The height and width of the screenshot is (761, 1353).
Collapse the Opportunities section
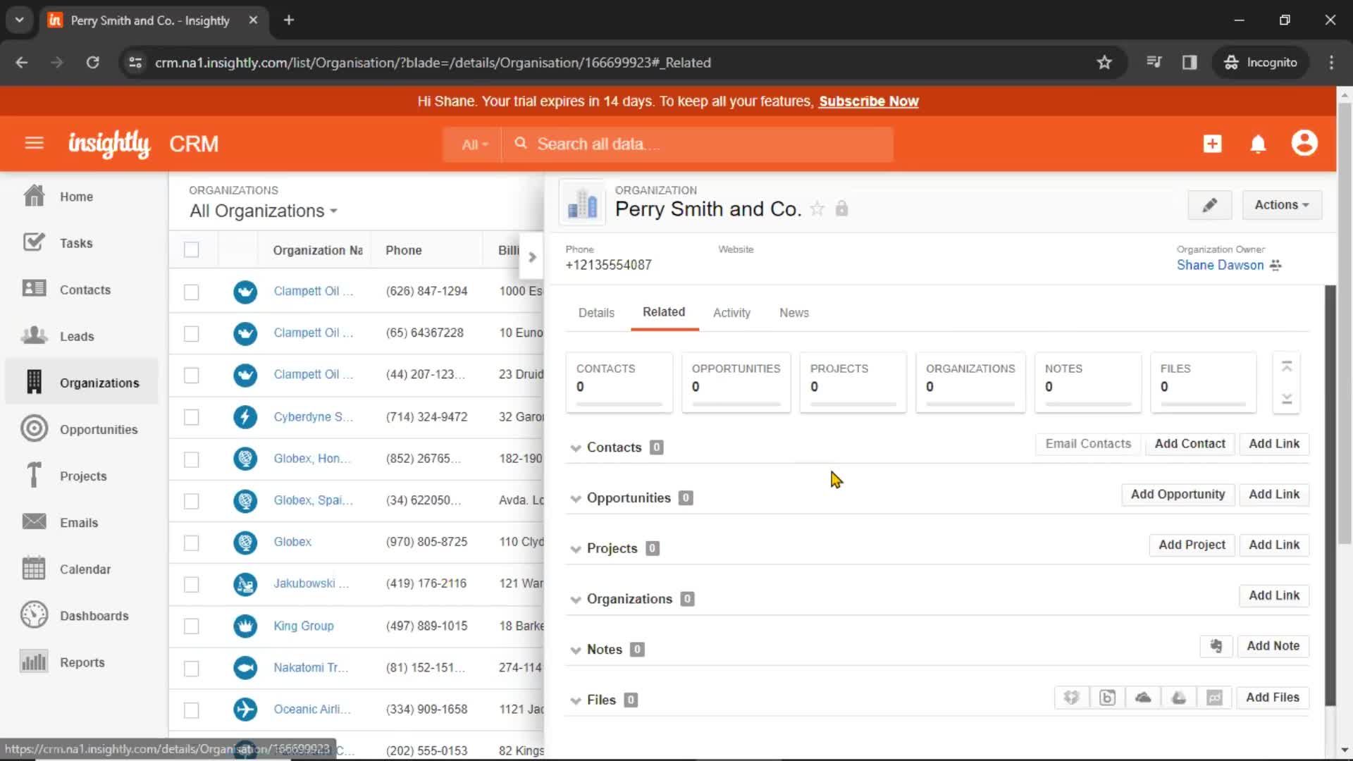click(x=576, y=499)
